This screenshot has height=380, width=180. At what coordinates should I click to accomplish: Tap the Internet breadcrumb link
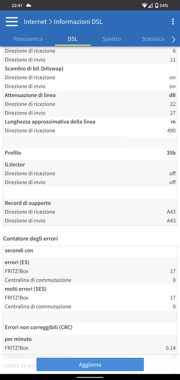click(35, 22)
